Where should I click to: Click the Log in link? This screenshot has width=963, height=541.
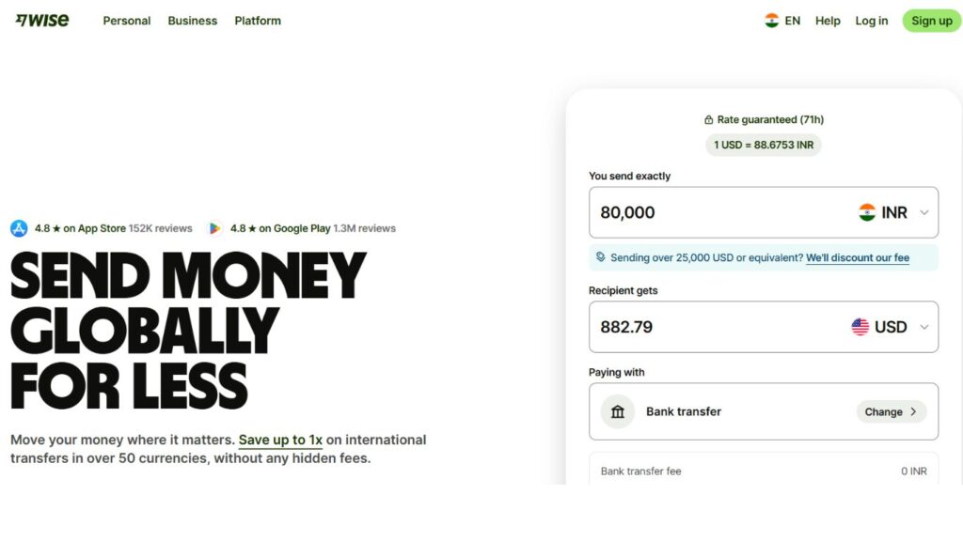click(x=871, y=21)
